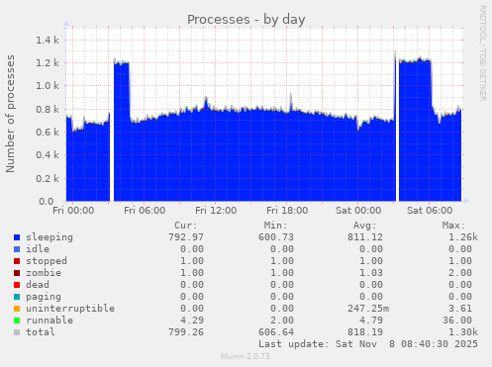The image size is (492, 367).
Task: Click runnable maximum value 36.00
Action: [x=457, y=321]
